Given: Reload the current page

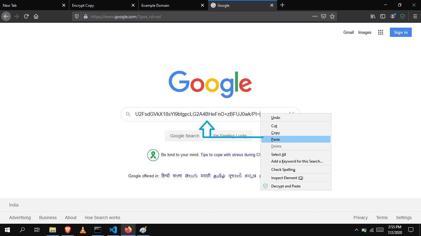Looking at the screenshot, I should (27, 16).
